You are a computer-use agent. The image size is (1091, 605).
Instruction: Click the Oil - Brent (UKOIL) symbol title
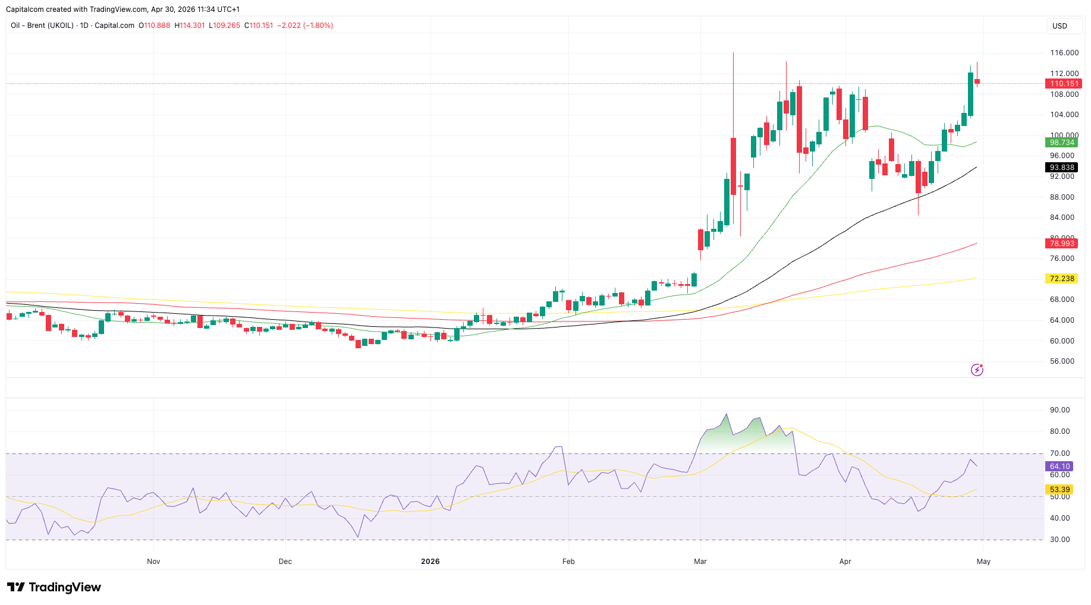[x=42, y=26]
